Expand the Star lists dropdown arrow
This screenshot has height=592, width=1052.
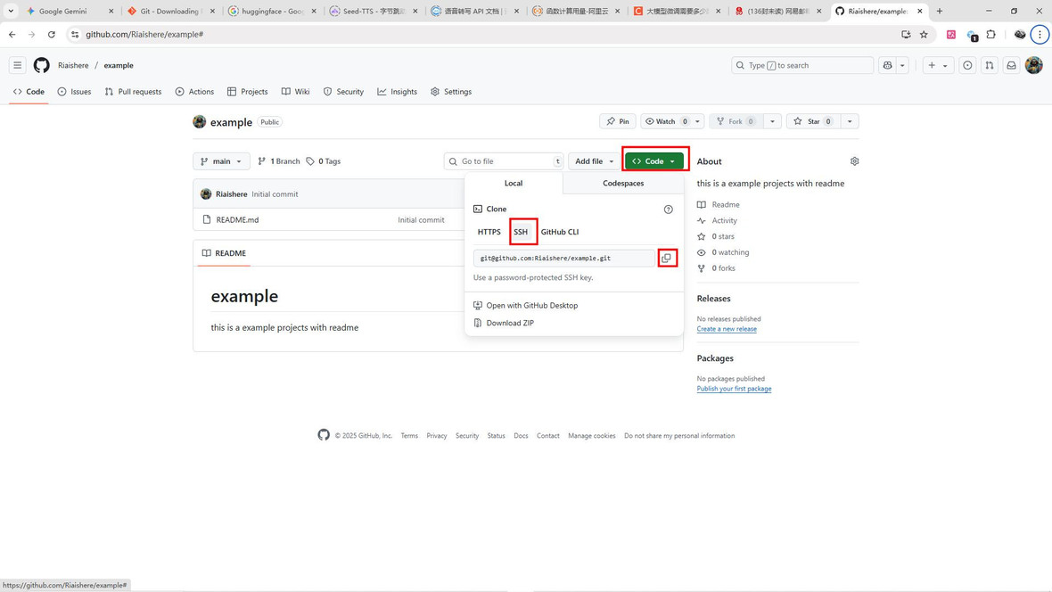click(x=850, y=121)
